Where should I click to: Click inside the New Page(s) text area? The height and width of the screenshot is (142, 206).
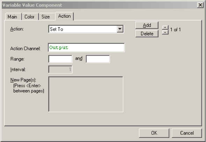click(x=86, y=94)
